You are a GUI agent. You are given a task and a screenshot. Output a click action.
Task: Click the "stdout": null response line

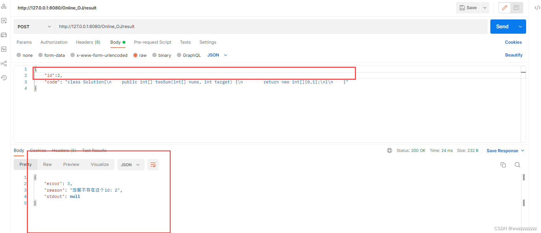[x=62, y=196]
